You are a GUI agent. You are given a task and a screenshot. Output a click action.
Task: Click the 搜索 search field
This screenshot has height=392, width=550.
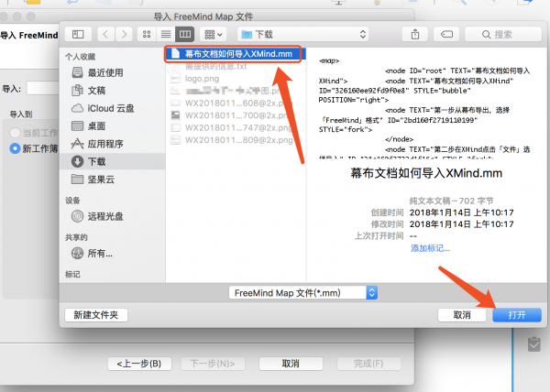coord(509,34)
